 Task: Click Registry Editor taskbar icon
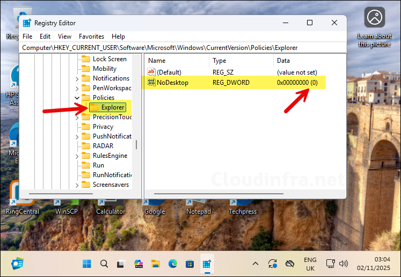207,264
